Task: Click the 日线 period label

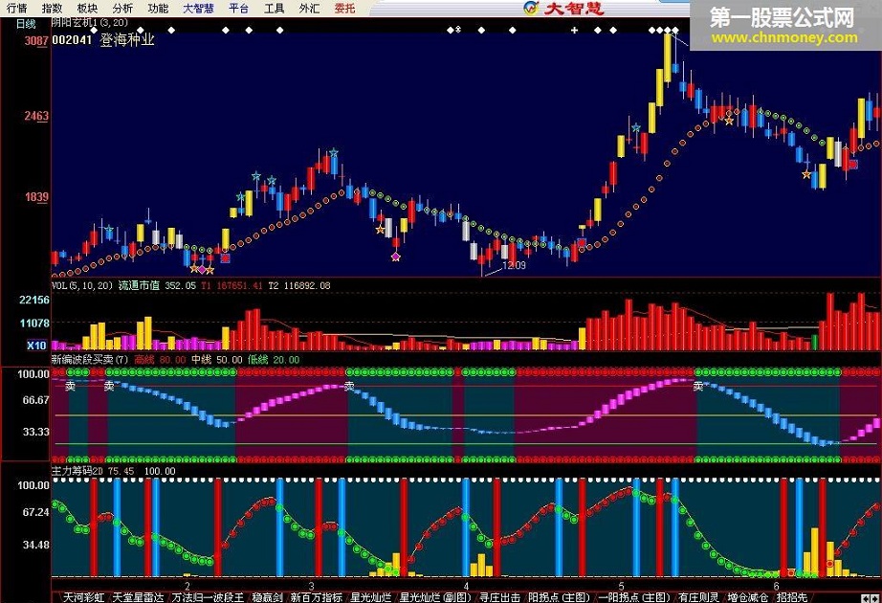Action: [25, 24]
